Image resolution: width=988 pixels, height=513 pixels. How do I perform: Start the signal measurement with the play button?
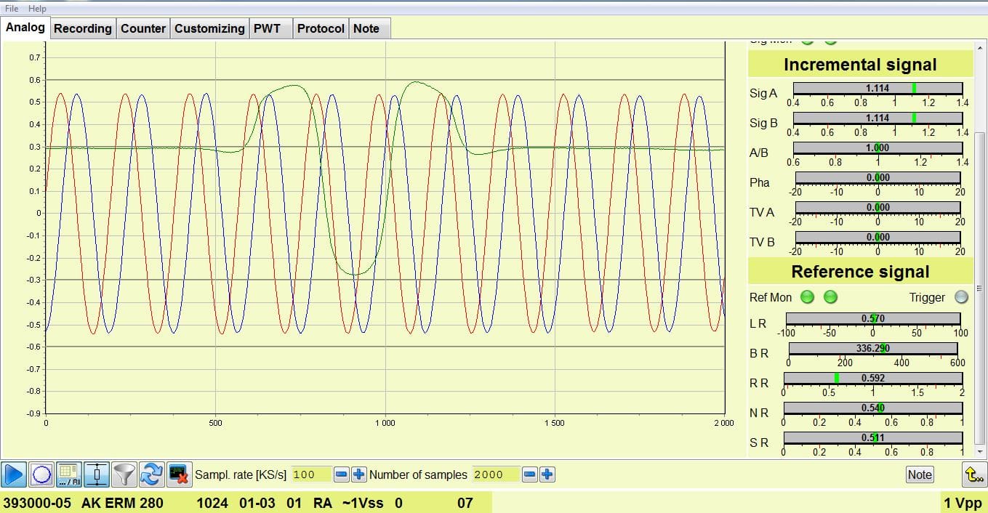pos(14,474)
